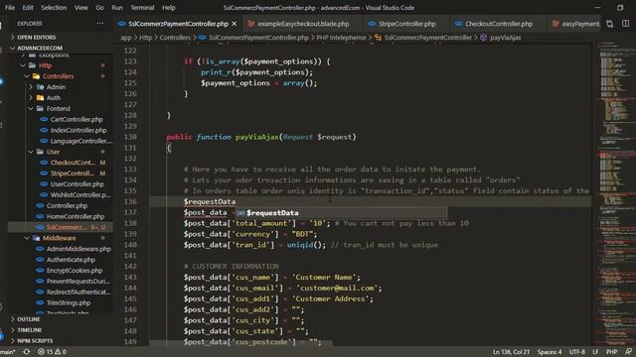Click the feedback icon in status bar
This screenshot has width=636, height=357.
click(628, 352)
